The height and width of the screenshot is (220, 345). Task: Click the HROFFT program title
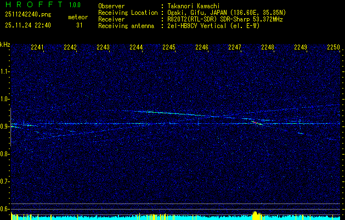point(33,4)
